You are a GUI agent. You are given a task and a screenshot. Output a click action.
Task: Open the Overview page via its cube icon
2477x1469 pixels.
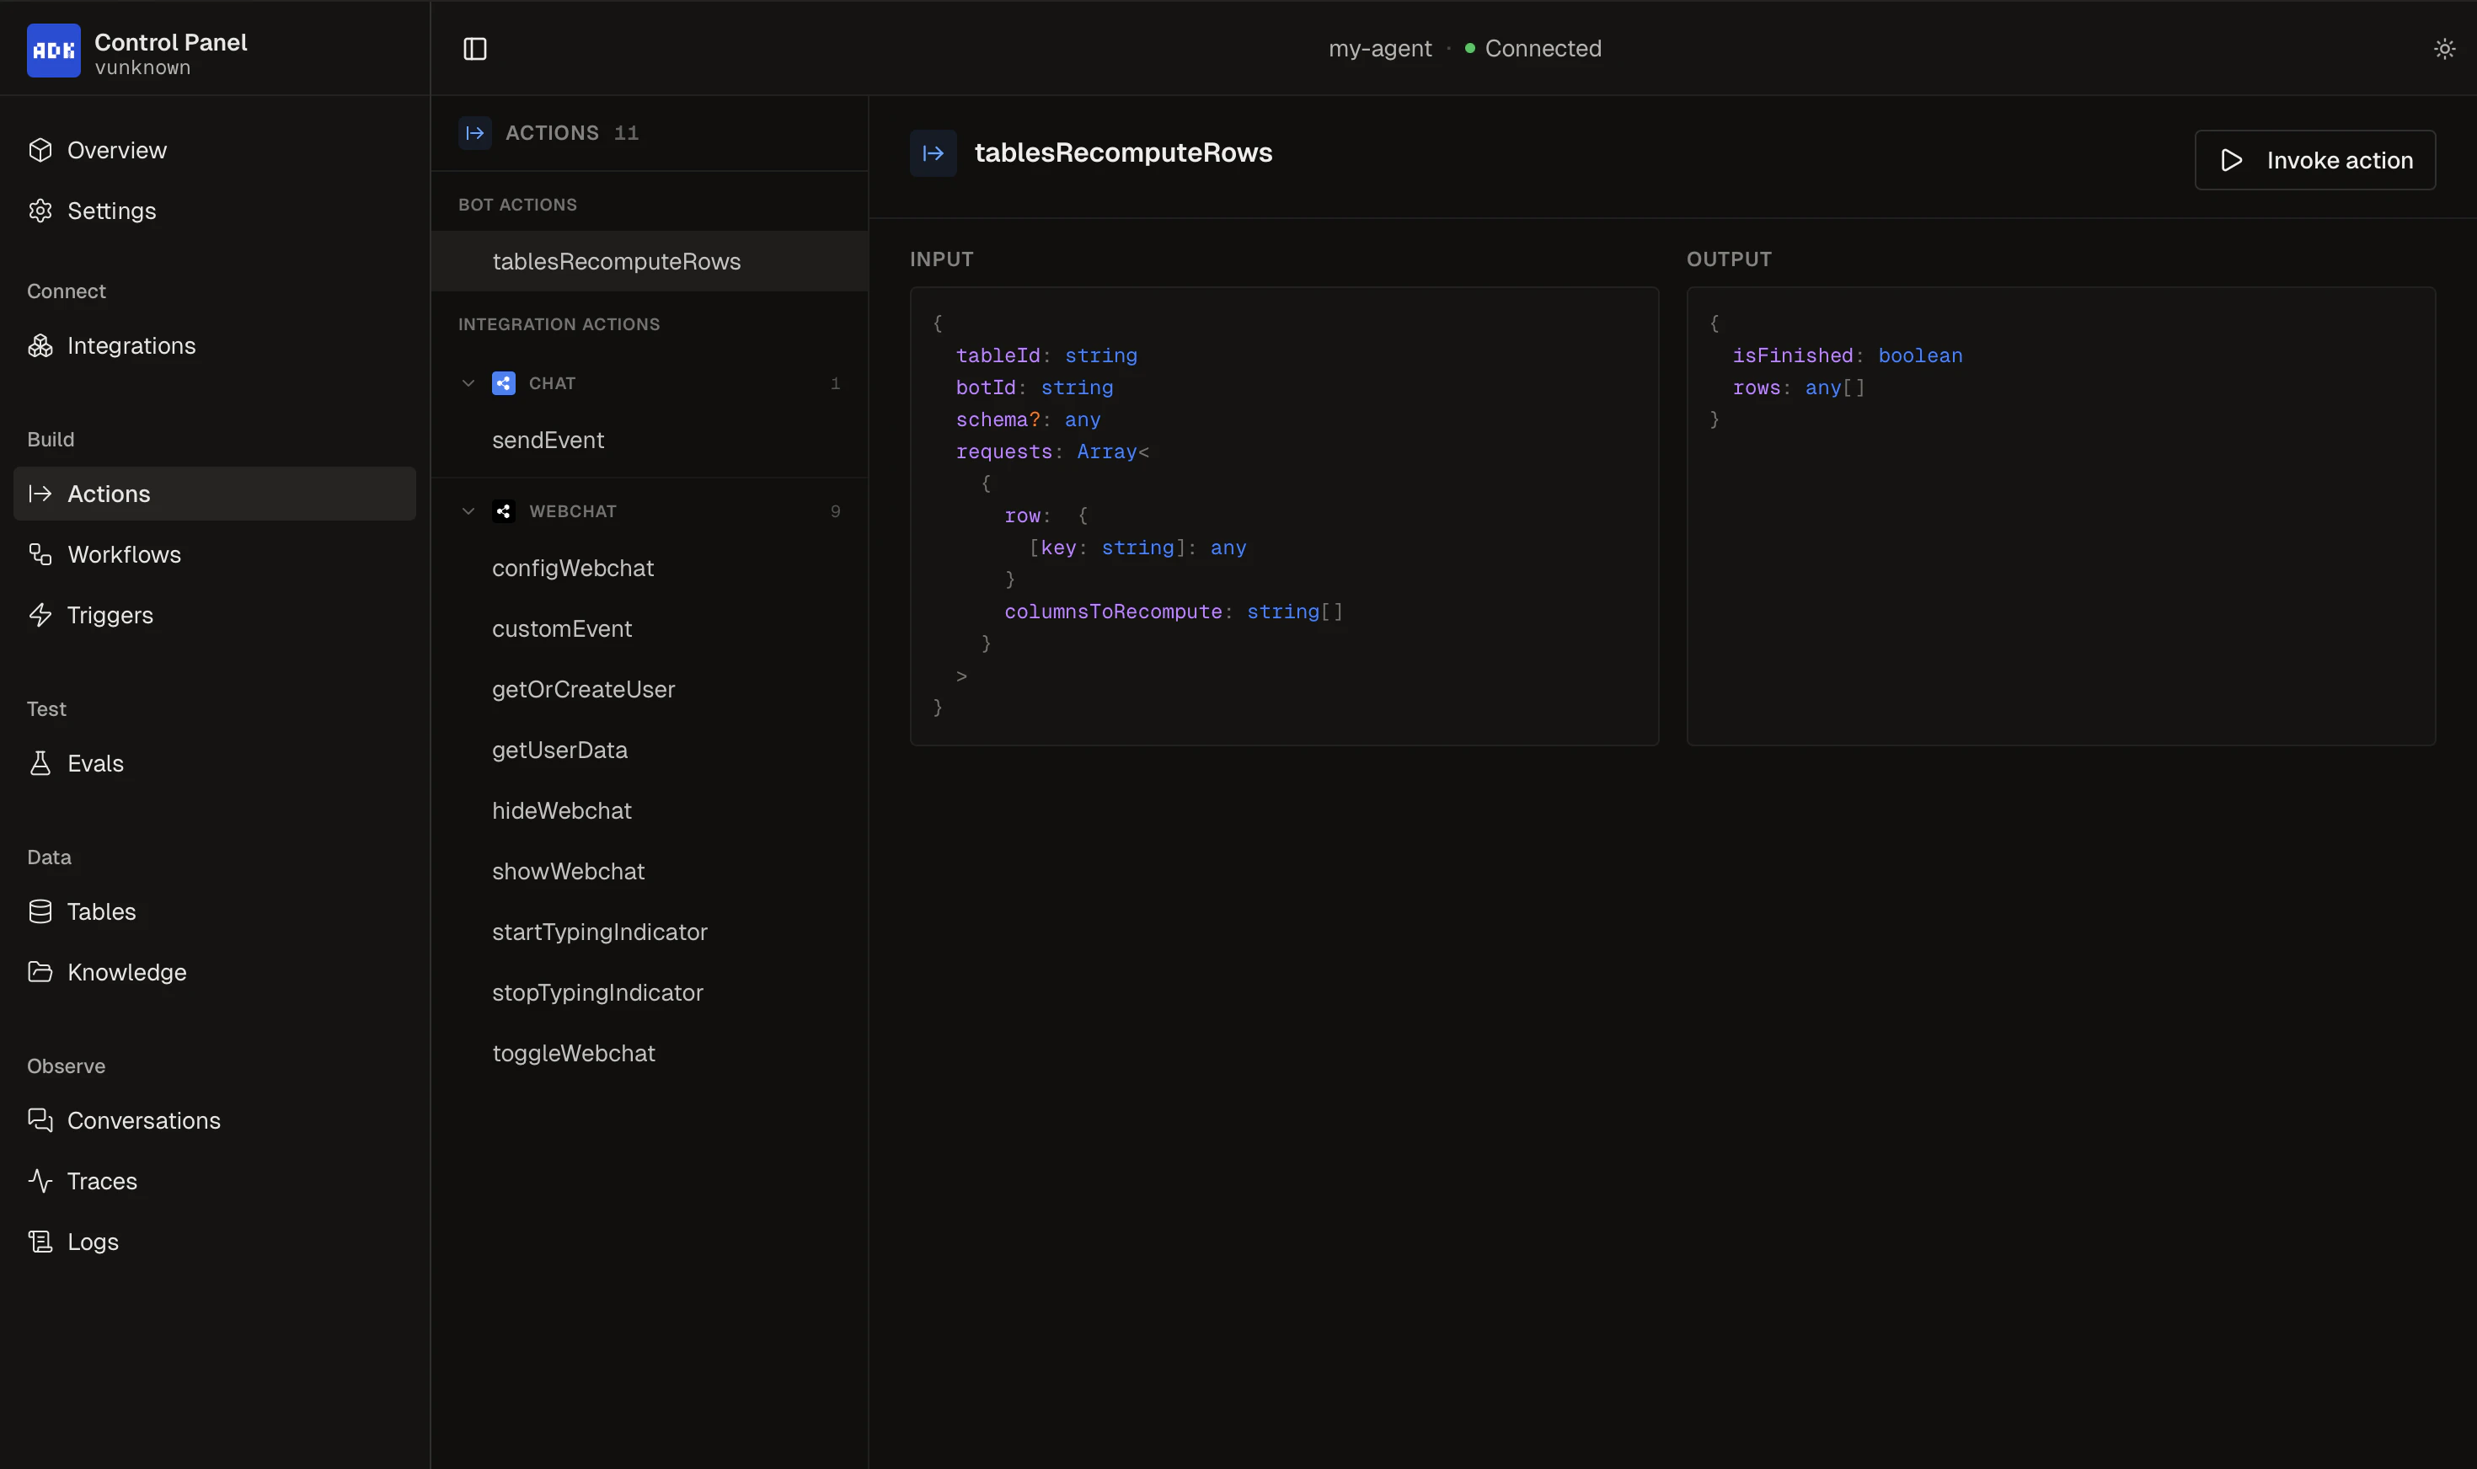40,149
